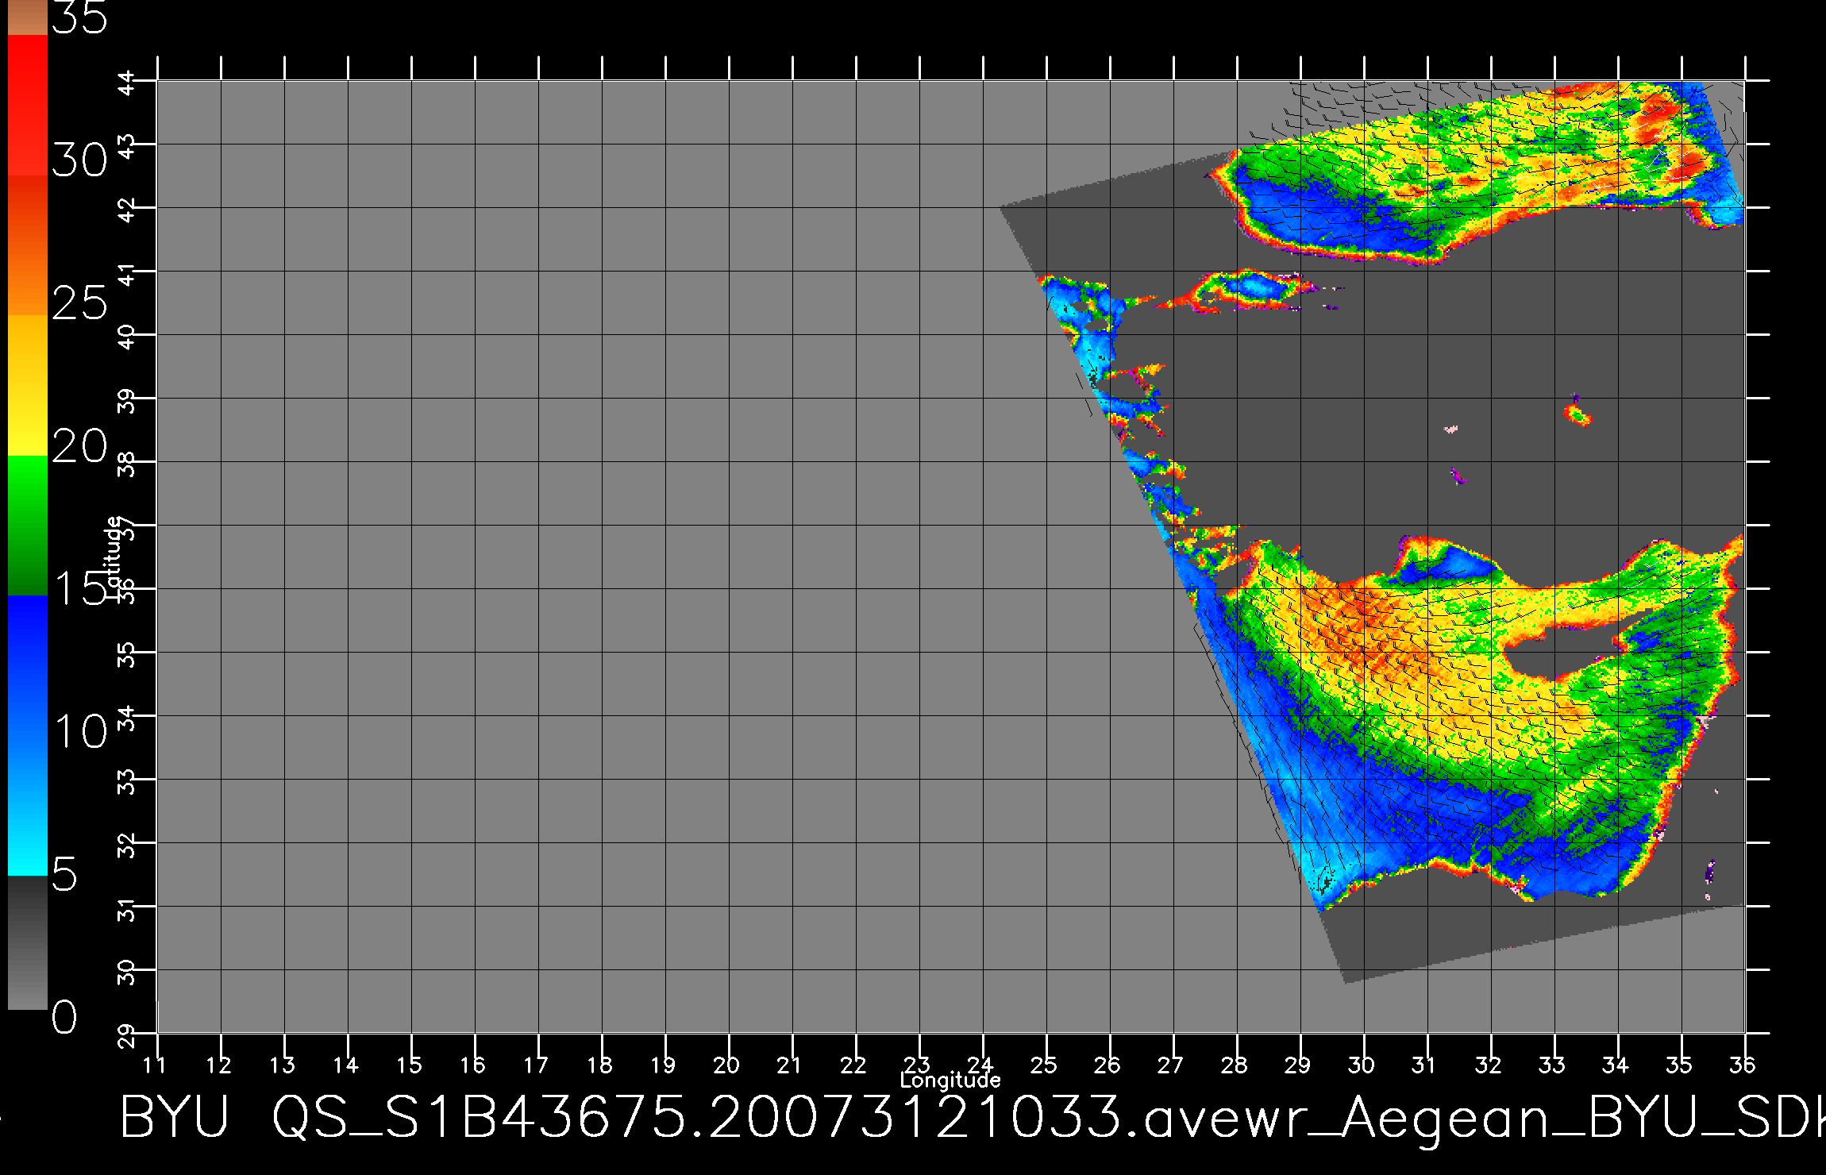
Task: Click the color bar label "5"
Action: tap(65, 875)
